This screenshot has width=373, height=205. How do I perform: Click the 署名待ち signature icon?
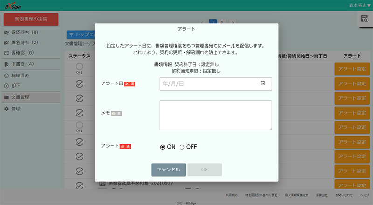coord(7,42)
